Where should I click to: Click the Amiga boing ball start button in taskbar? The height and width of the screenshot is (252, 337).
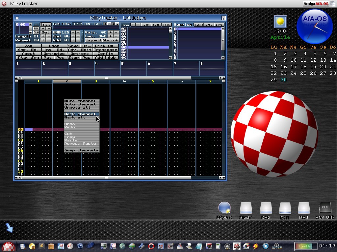(8, 246)
